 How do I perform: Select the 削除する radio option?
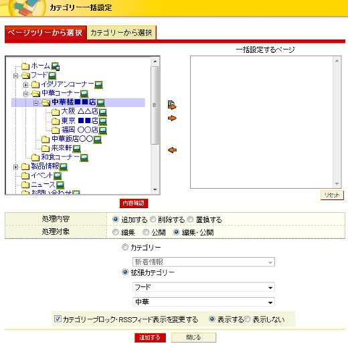click(x=153, y=220)
